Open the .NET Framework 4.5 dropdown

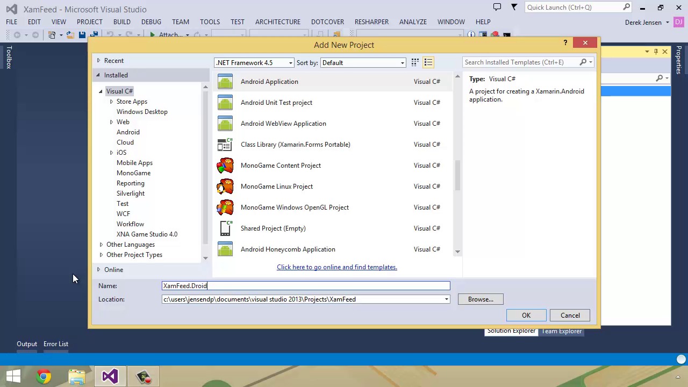[254, 63]
